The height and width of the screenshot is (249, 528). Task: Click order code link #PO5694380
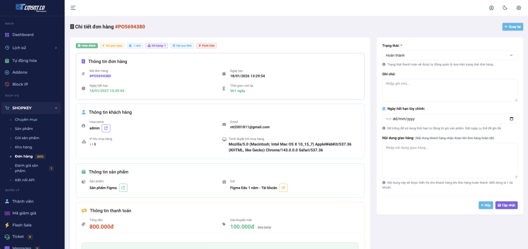point(100,76)
